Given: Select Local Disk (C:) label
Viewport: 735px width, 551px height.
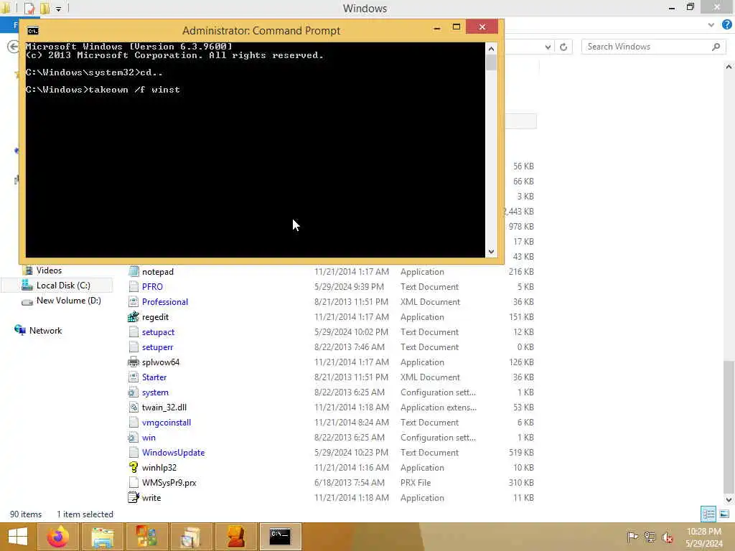Looking at the screenshot, I should [x=63, y=286].
